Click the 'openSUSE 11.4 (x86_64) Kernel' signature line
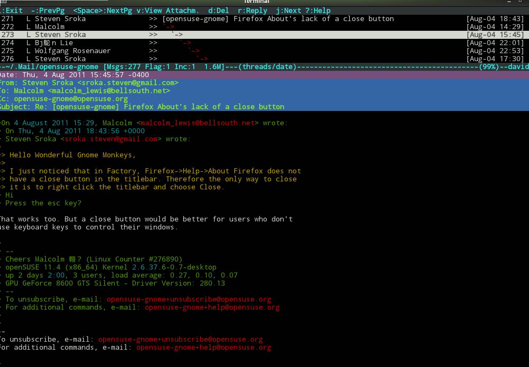This screenshot has height=367, width=529. tap(111, 267)
